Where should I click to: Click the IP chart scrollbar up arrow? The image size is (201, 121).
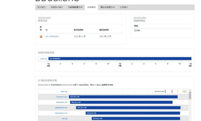[x=190, y=90]
